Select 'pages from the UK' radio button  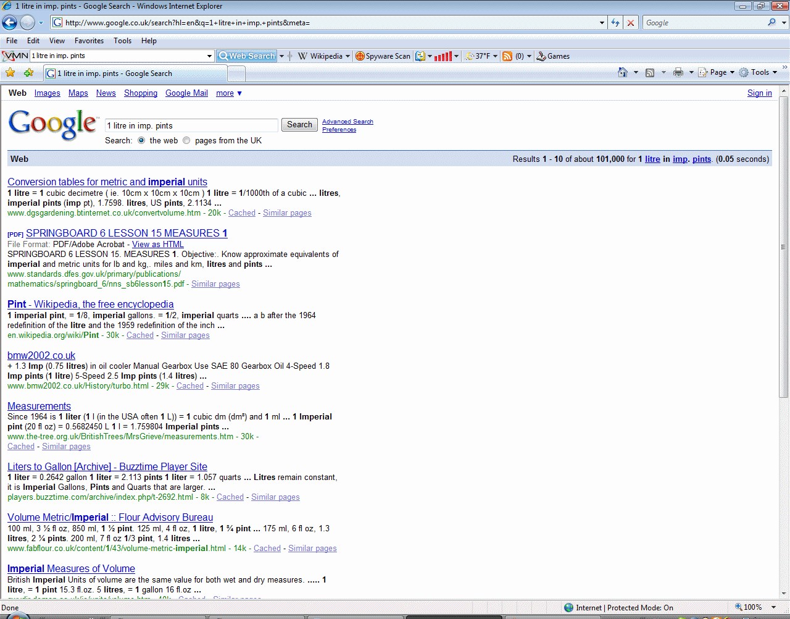[186, 140]
